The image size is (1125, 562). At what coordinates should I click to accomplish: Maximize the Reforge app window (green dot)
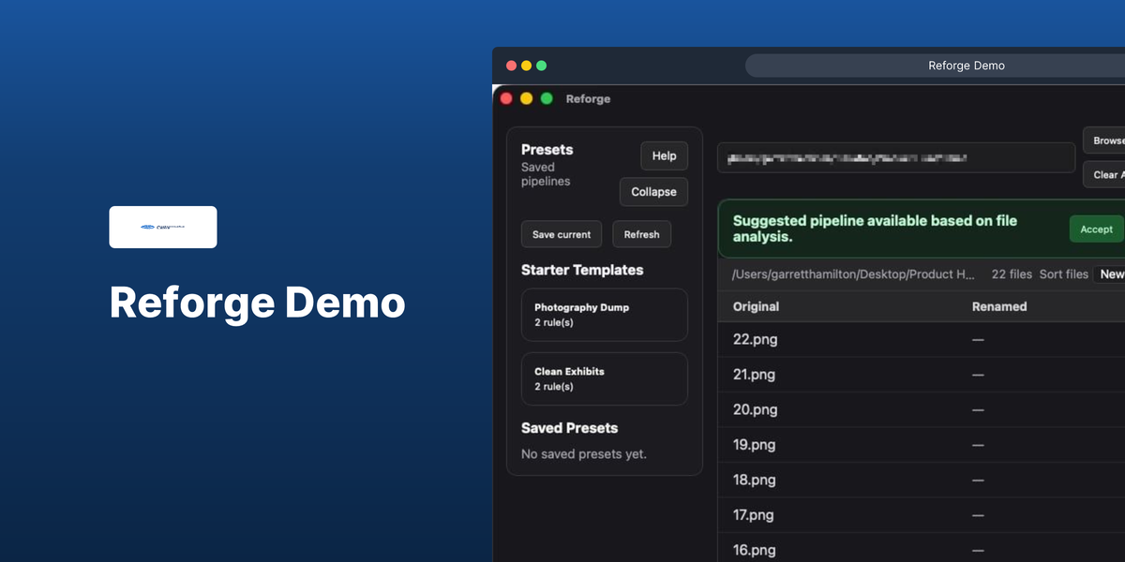point(547,98)
